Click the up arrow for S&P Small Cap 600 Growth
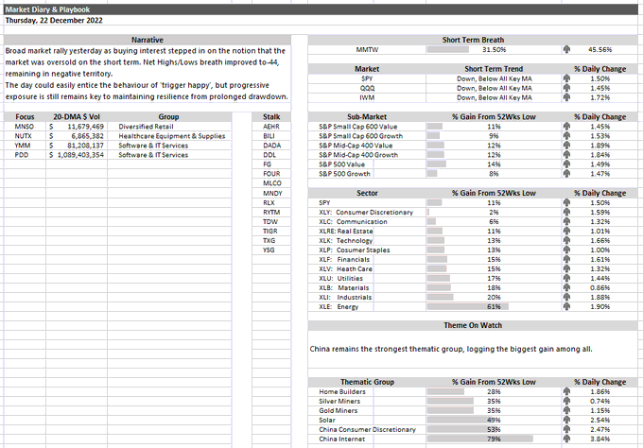Viewport: 643px width, 448px height. click(x=566, y=136)
